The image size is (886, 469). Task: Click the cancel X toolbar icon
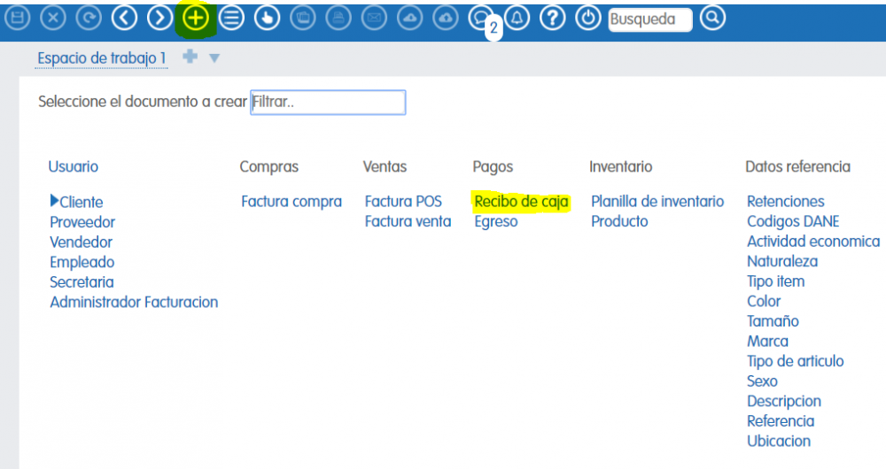53,18
